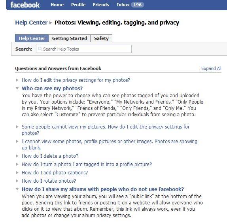Collapse 'How do I share my albums' triangle
Image resolution: width=227 pixels, height=223 pixels.
[17, 189]
